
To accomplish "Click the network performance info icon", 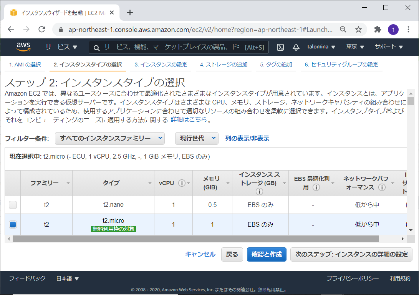I will 382,187.
